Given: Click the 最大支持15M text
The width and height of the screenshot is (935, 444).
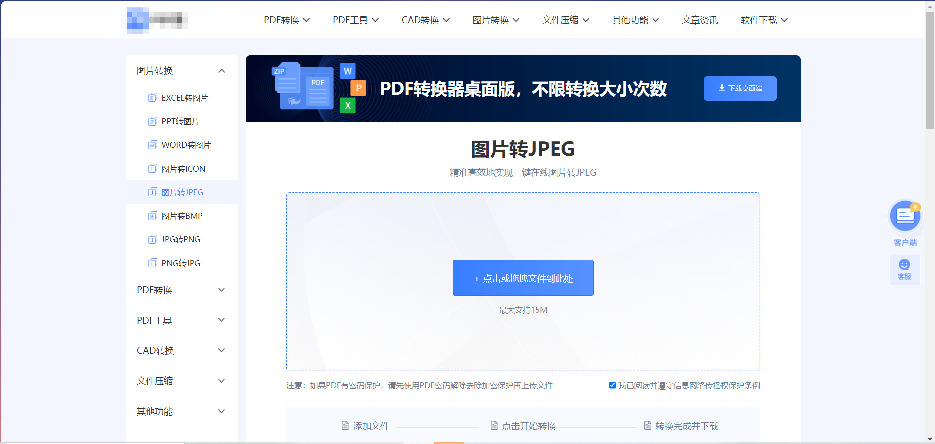Looking at the screenshot, I should pos(523,310).
